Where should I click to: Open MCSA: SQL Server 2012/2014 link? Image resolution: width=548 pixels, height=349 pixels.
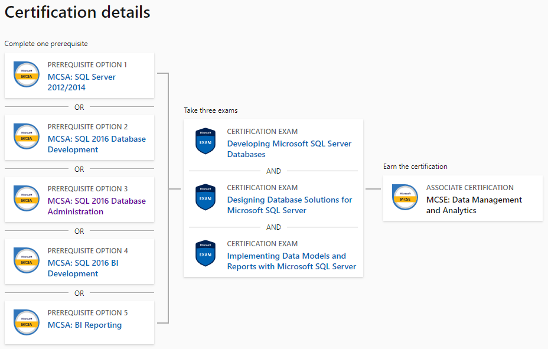point(81,82)
